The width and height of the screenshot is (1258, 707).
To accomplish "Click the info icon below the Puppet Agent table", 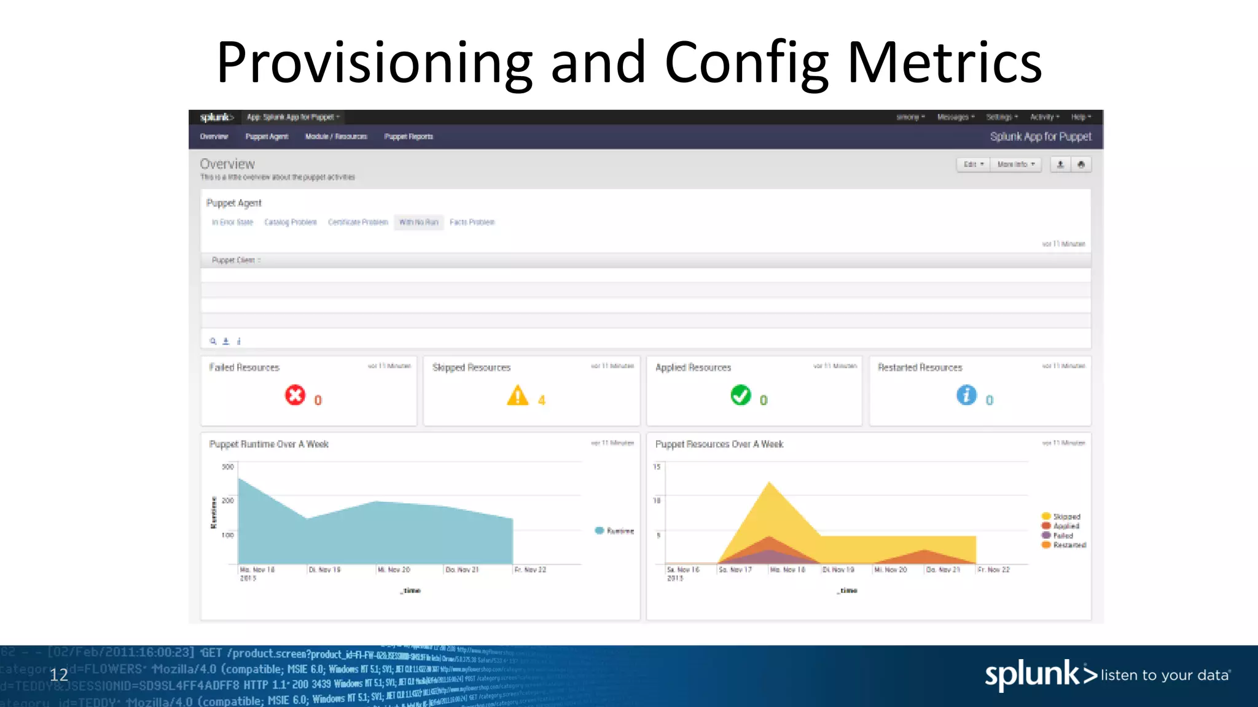I will [239, 341].
